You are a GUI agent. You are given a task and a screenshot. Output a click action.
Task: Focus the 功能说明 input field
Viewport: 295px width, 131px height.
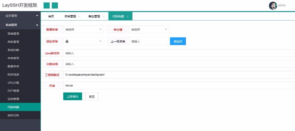pos(179,64)
